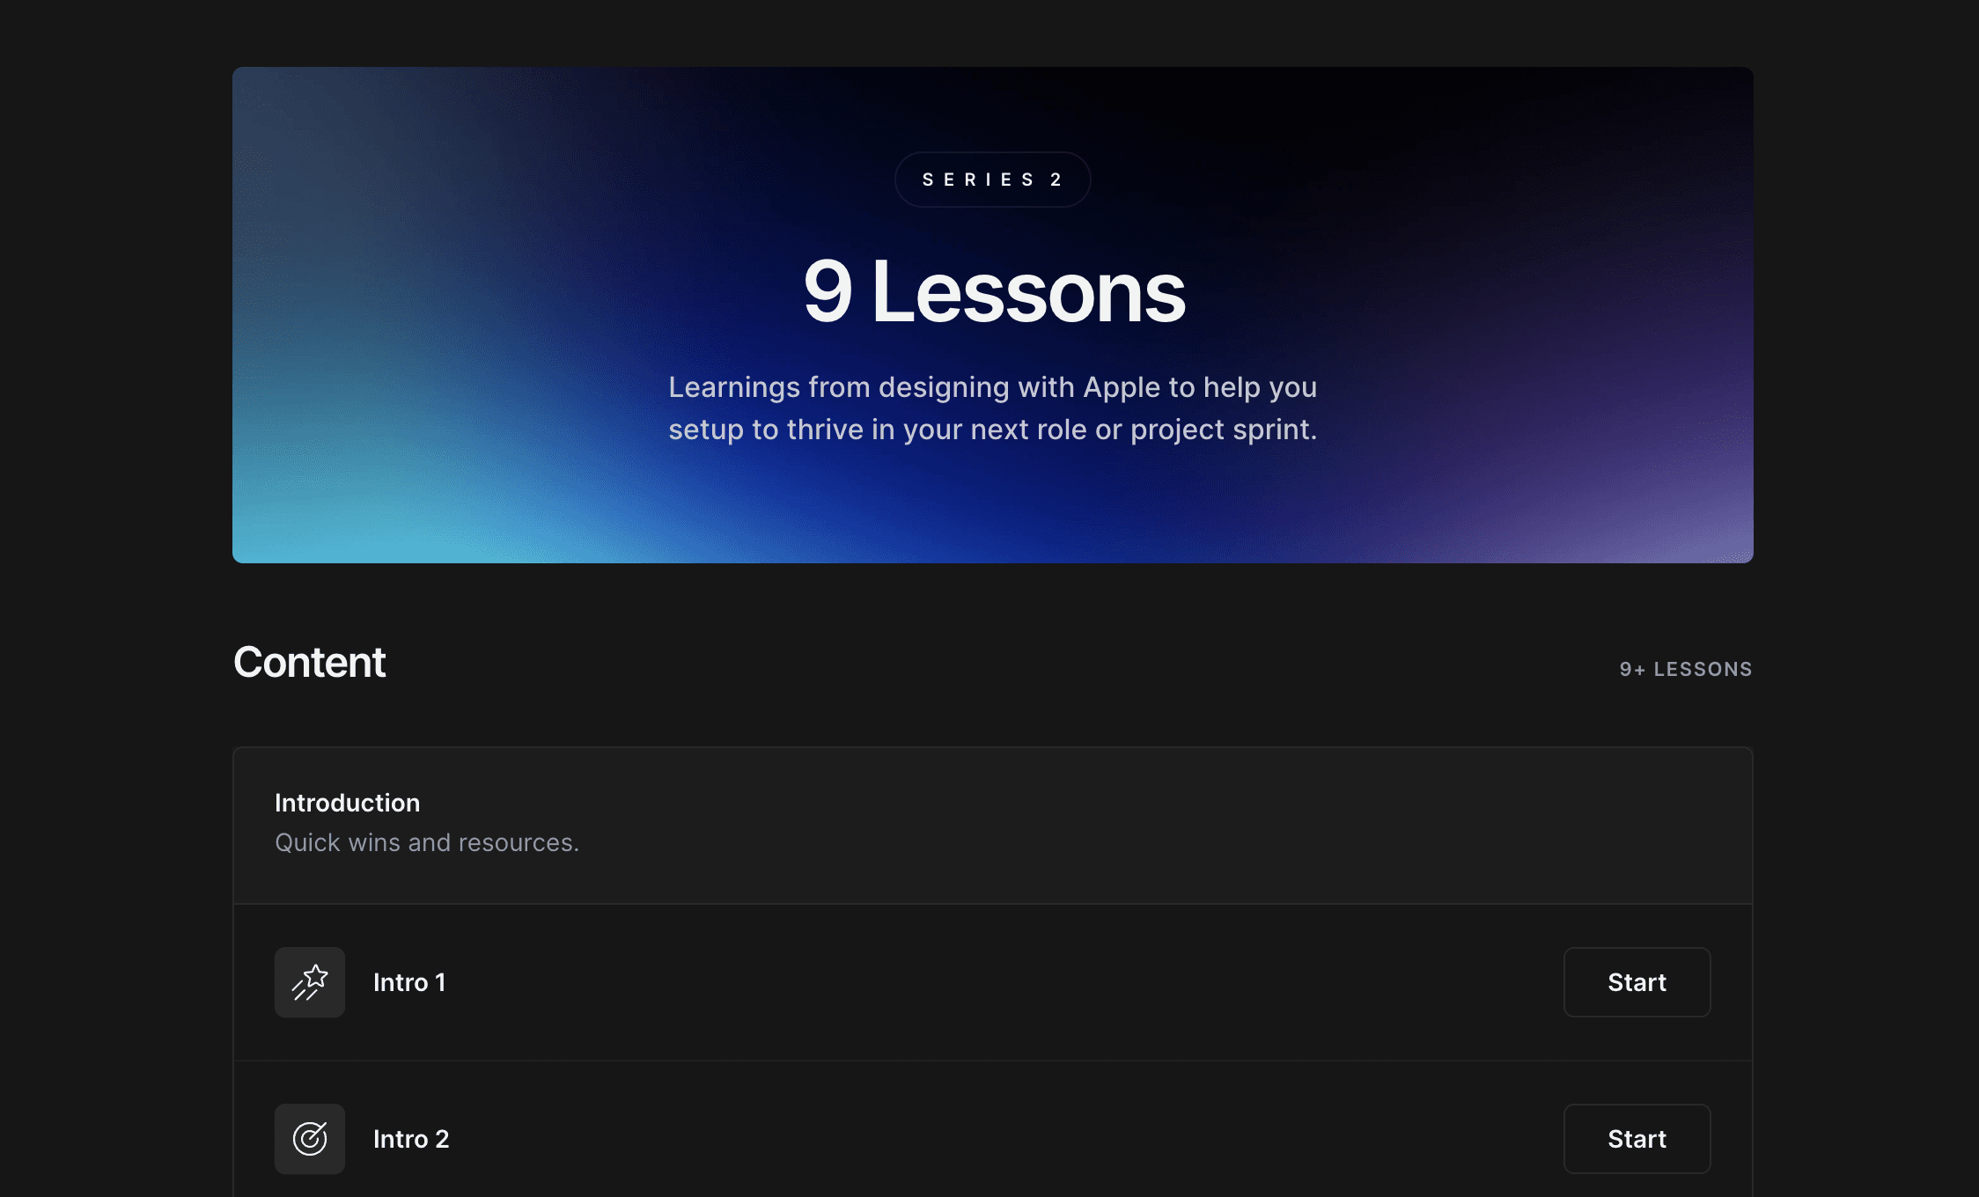Start the Intro 2 lesson

(x=1637, y=1139)
